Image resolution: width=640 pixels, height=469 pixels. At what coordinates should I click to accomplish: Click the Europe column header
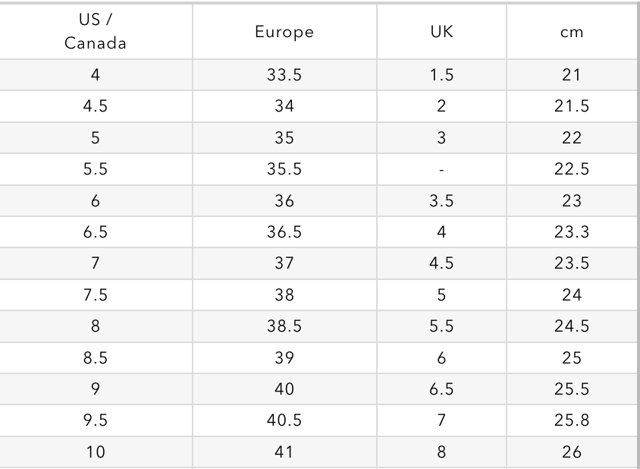click(284, 33)
